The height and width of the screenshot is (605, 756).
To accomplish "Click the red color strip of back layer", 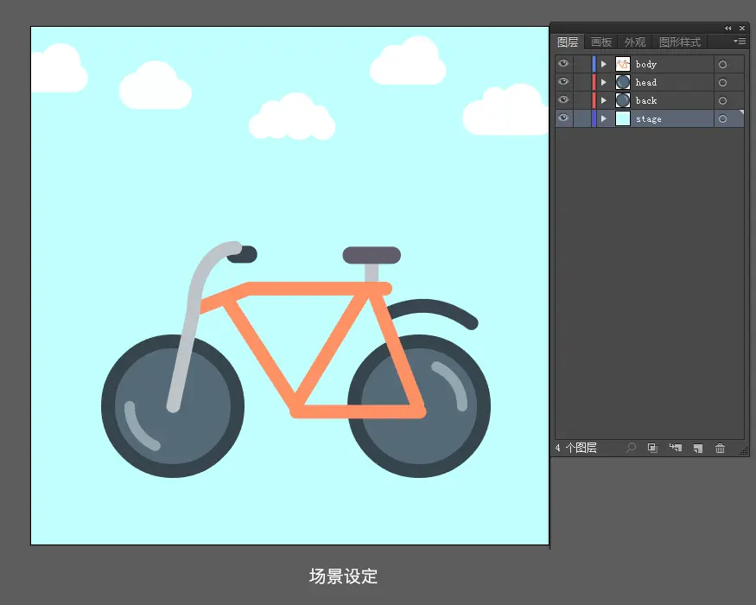I will pos(594,100).
